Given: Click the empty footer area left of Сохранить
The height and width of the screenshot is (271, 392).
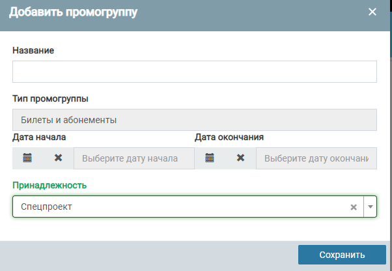Looking at the screenshot, I should 143,255.
